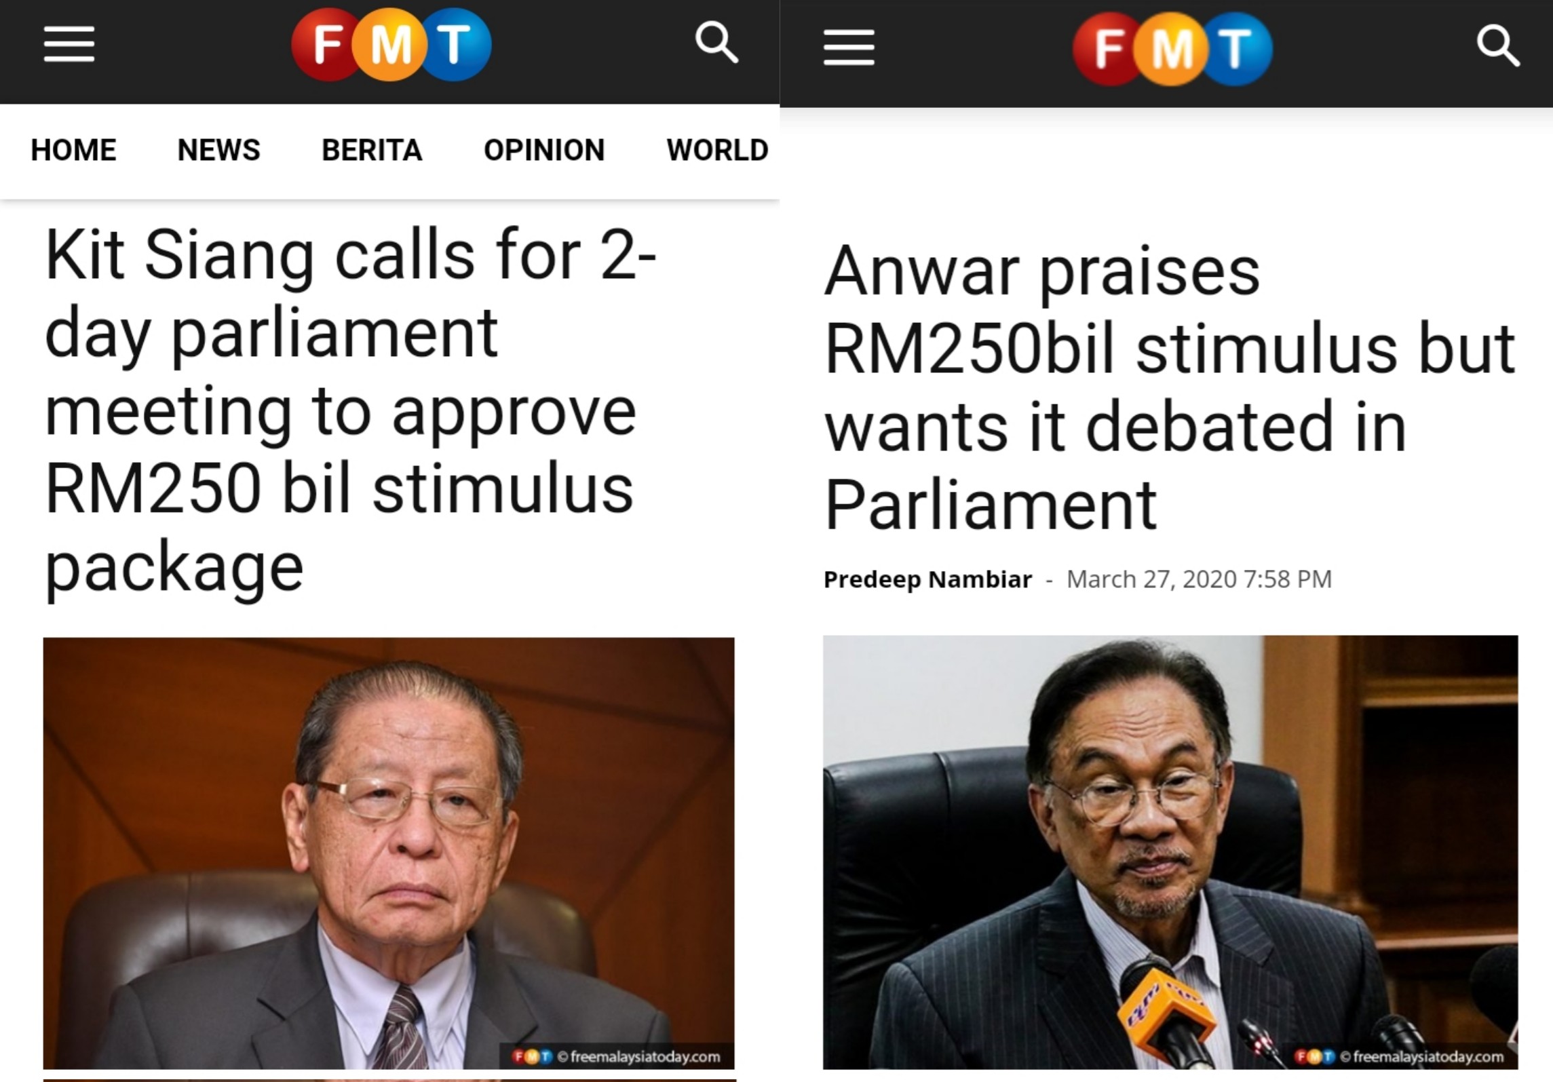
Task: Select the WORLD tab
Action: [717, 150]
